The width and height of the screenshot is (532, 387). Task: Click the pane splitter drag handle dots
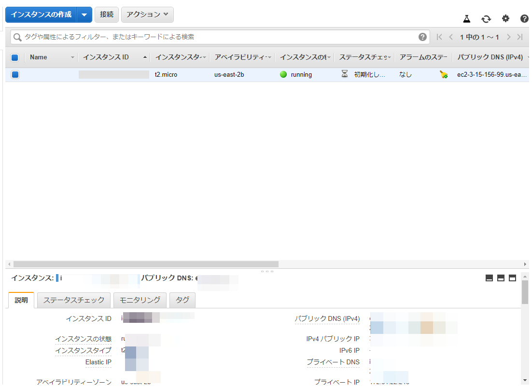267,271
